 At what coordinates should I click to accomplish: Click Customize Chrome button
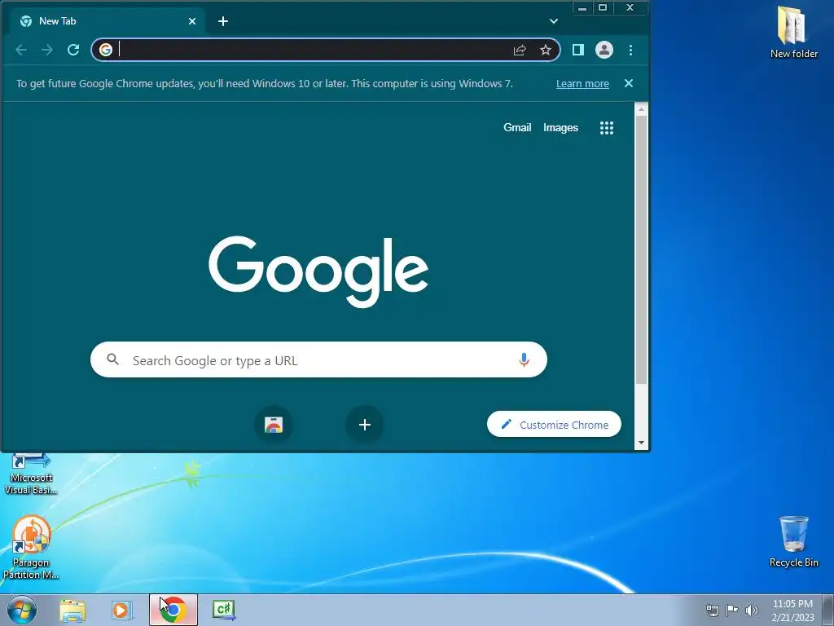point(554,424)
